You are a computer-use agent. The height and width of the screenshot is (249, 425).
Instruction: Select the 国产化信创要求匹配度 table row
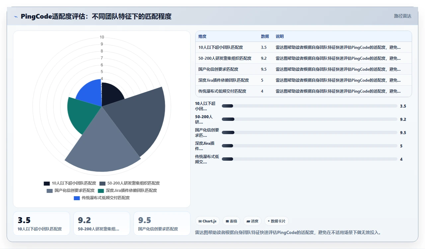pos(303,69)
